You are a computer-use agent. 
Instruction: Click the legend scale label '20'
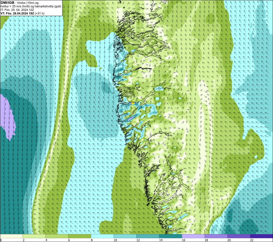[229, 240]
